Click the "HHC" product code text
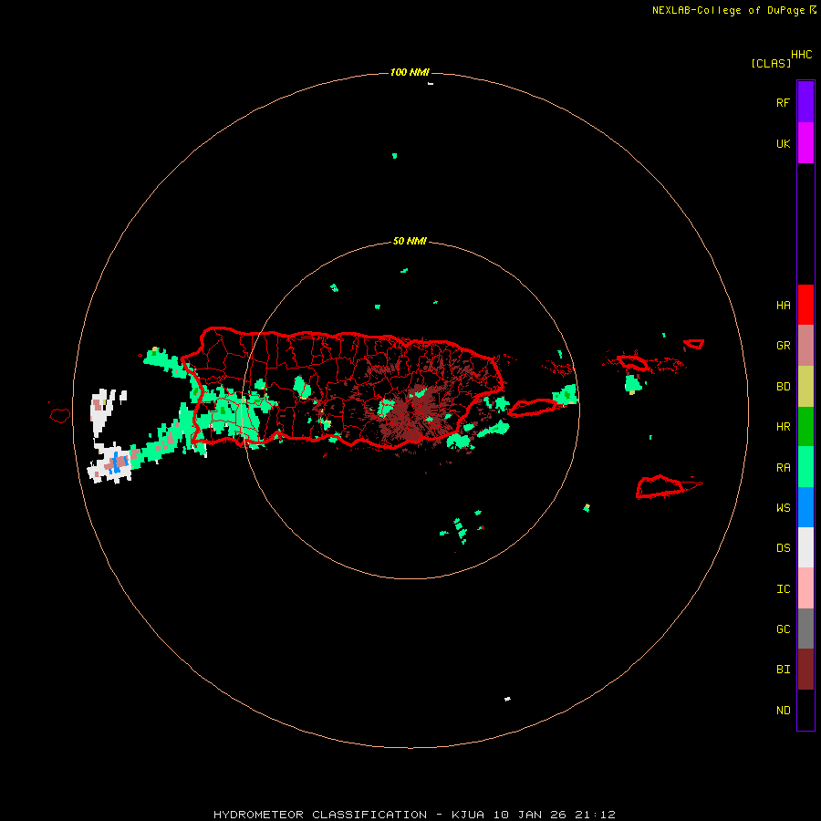The height and width of the screenshot is (821, 821). [802, 55]
